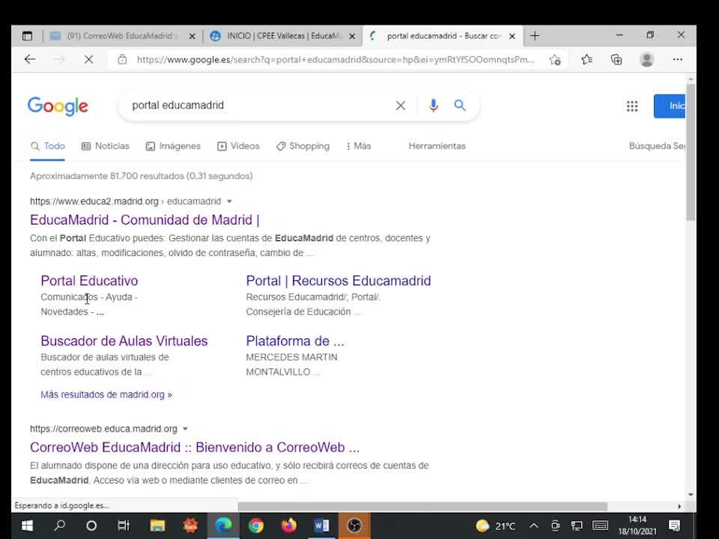Open the Favorites list icon
This screenshot has width=719, height=539.
point(586,60)
